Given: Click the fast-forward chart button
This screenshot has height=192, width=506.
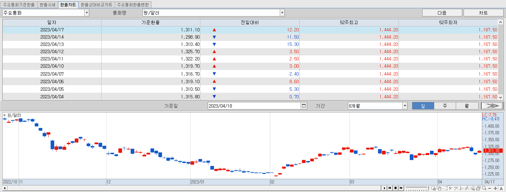Looking at the screenshot, I should [x=401, y=188].
